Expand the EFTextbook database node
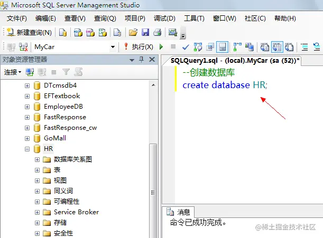323x238 pixels. tap(27, 96)
